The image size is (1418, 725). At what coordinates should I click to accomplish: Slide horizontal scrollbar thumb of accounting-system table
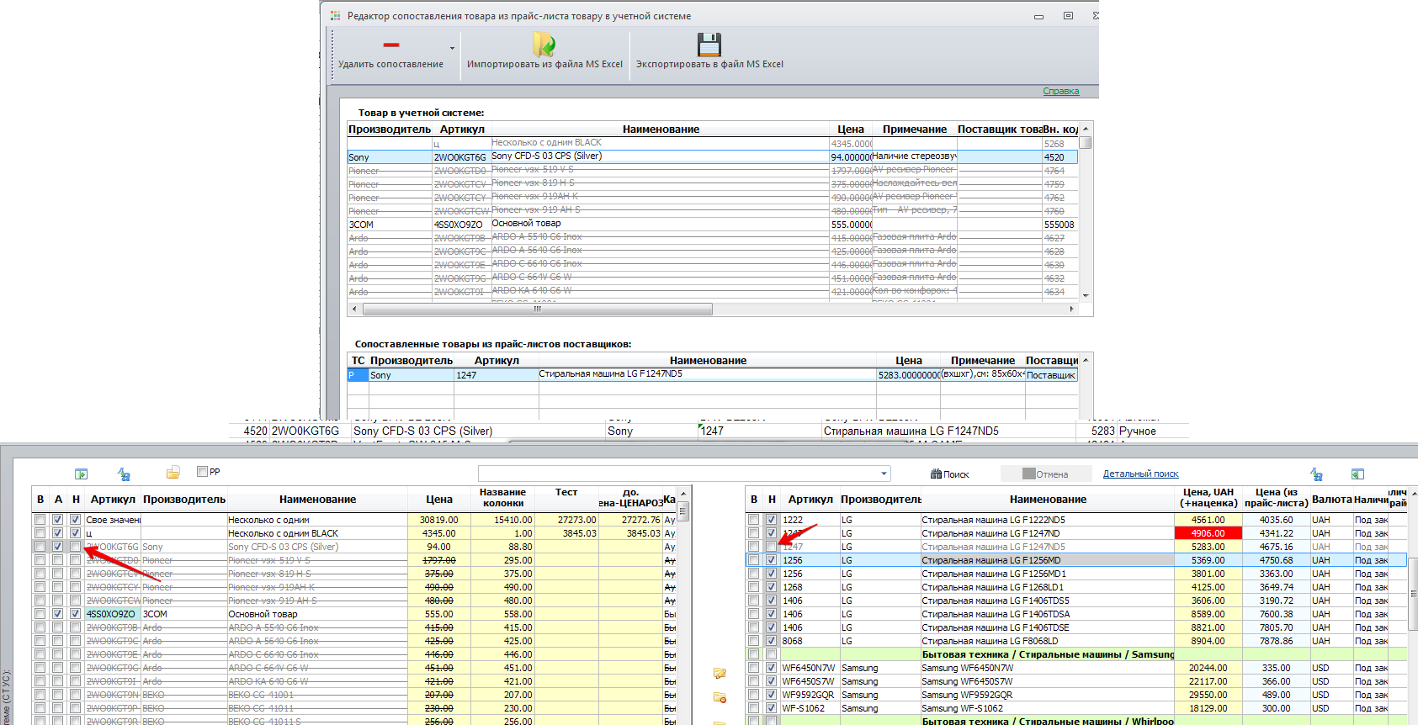[x=538, y=309]
